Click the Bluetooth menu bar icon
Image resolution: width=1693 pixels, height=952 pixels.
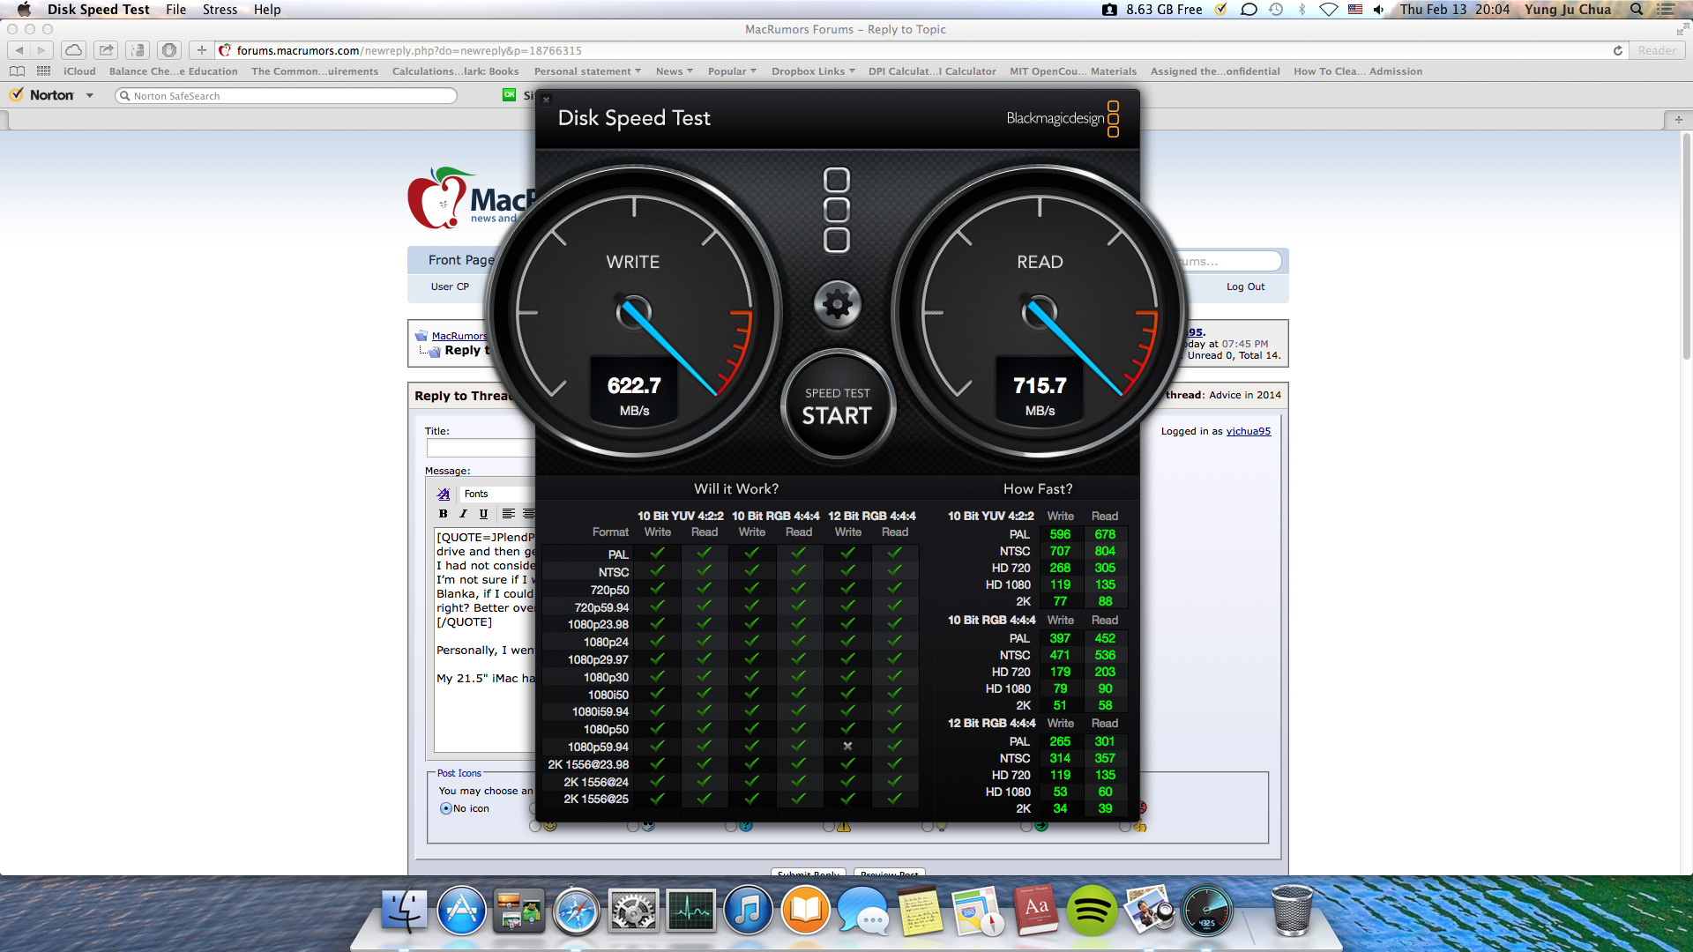coord(1302,10)
